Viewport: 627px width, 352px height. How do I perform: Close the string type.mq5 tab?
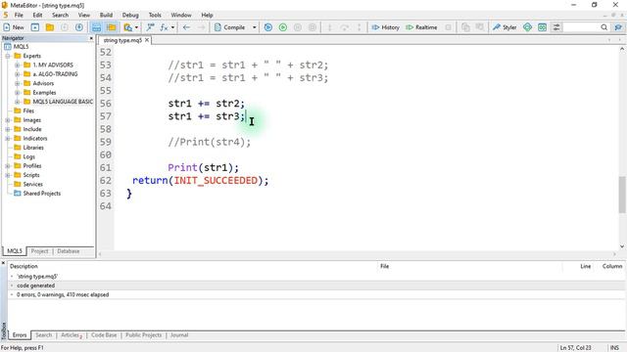[x=147, y=40]
